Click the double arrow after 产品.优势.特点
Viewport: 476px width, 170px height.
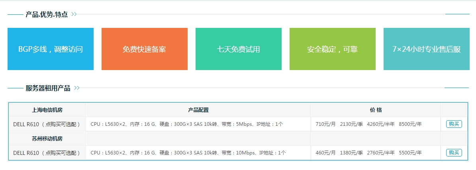pos(74,14)
